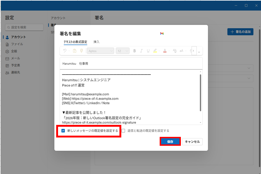The height and width of the screenshot is (174, 261).
Task: Expand the toolbar options chevron at far right
Action: pos(199,52)
